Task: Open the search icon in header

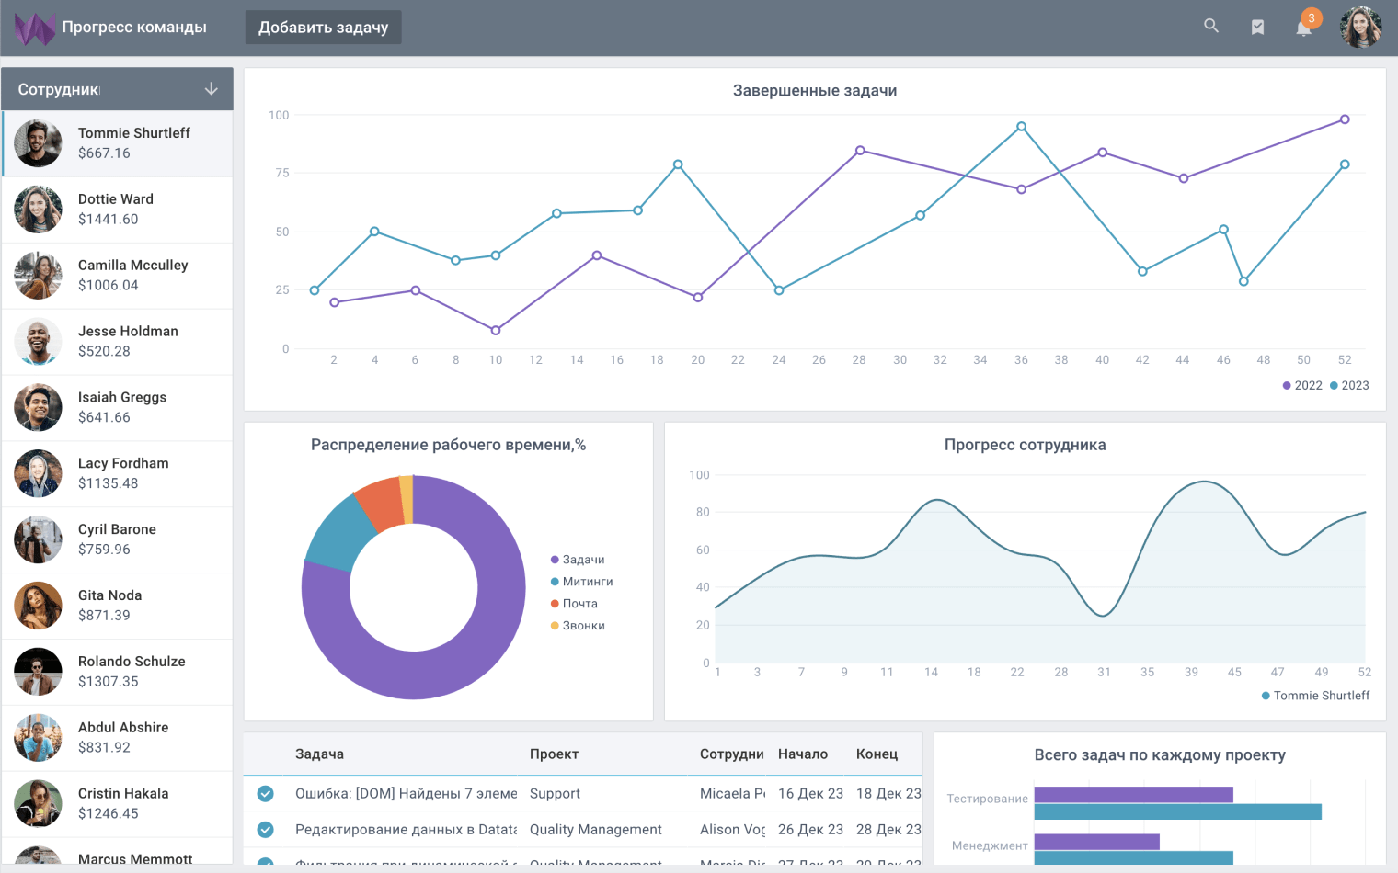Action: pyautogui.click(x=1211, y=27)
